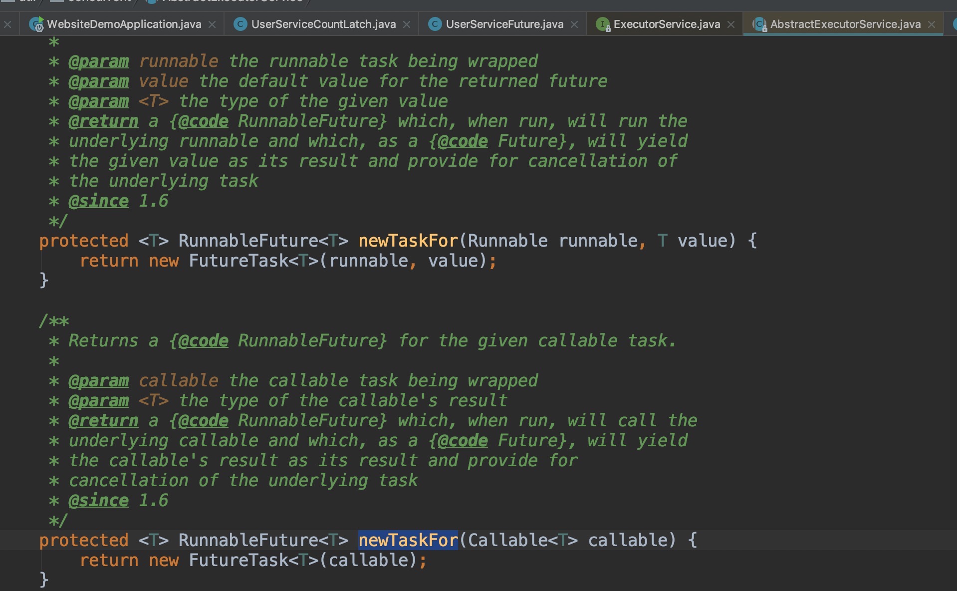Viewport: 957px width, 591px height.
Task: Close the AbstractExecutorService.java tab
Action: tap(932, 24)
